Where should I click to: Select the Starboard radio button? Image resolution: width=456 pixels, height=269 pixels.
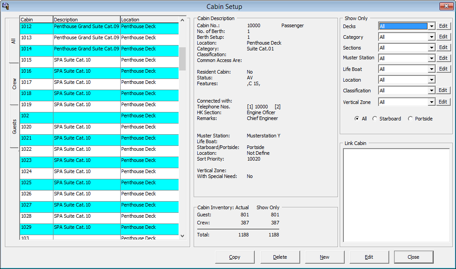click(x=375, y=119)
